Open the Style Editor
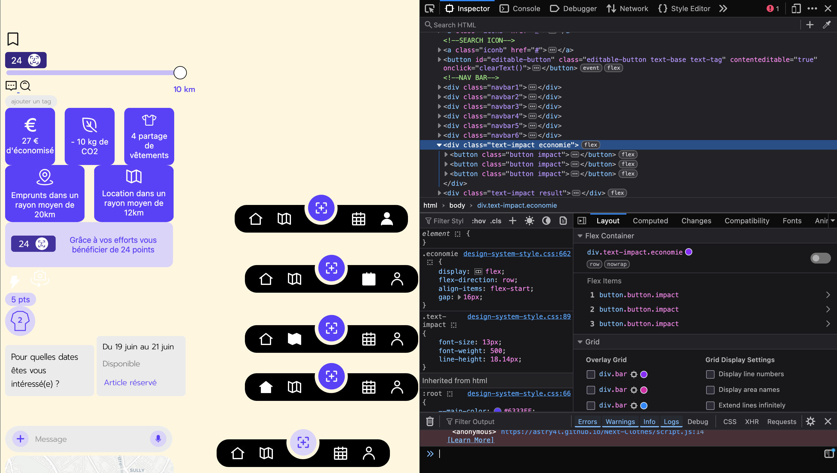The width and height of the screenshot is (837, 473). pos(684,8)
